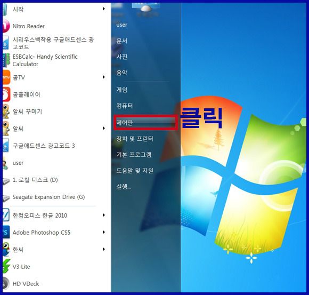Viewport: 309px width, 295px height.
Task: Click the Adobe Photoshop CS5 icon
Action: click(6, 232)
